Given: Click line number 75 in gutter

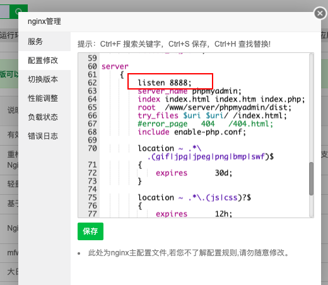Looking at the screenshot, I should [x=92, y=197].
